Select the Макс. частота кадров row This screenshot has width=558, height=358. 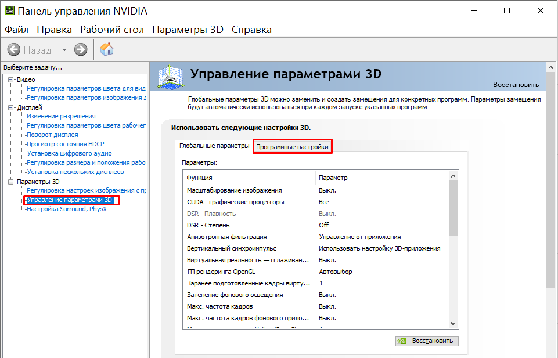315,306
